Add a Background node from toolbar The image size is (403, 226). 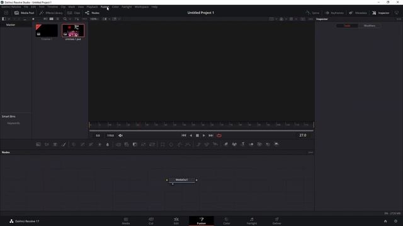click(x=38, y=144)
